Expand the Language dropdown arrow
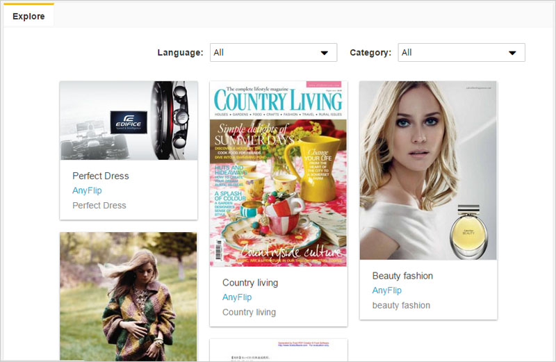The width and height of the screenshot is (556, 362). [x=324, y=53]
